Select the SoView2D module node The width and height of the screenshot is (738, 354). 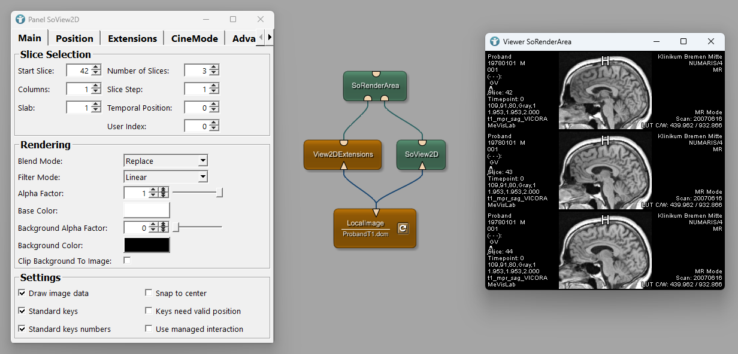point(421,154)
